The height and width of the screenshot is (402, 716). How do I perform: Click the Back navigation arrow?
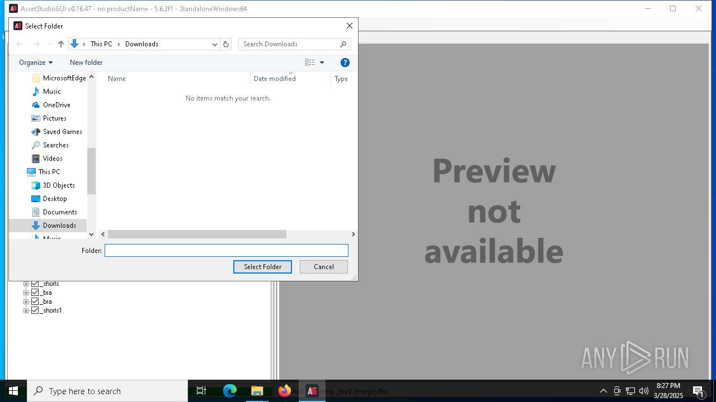tap(20, 44)
